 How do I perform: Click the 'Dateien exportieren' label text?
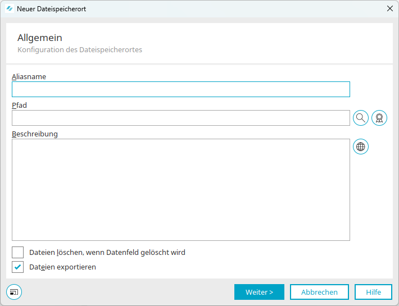(x=62, y=267)
